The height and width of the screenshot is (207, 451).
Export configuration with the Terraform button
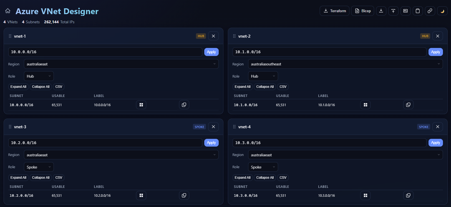334,11
